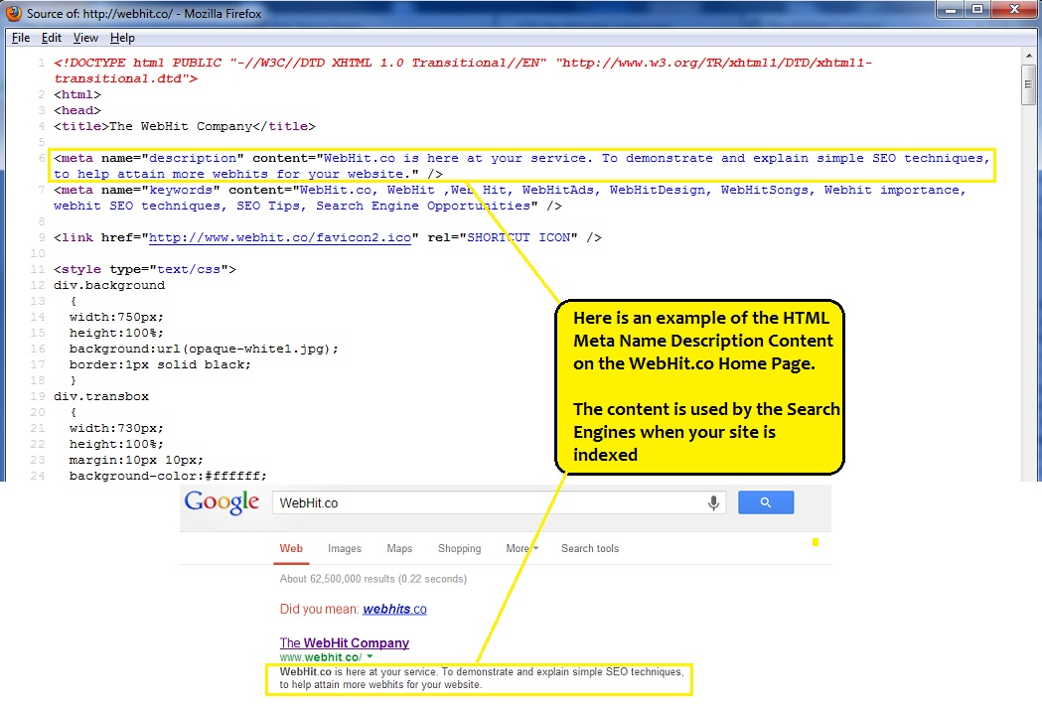
Task: Click the microphone voice search icon
Action: pos(713,503)
